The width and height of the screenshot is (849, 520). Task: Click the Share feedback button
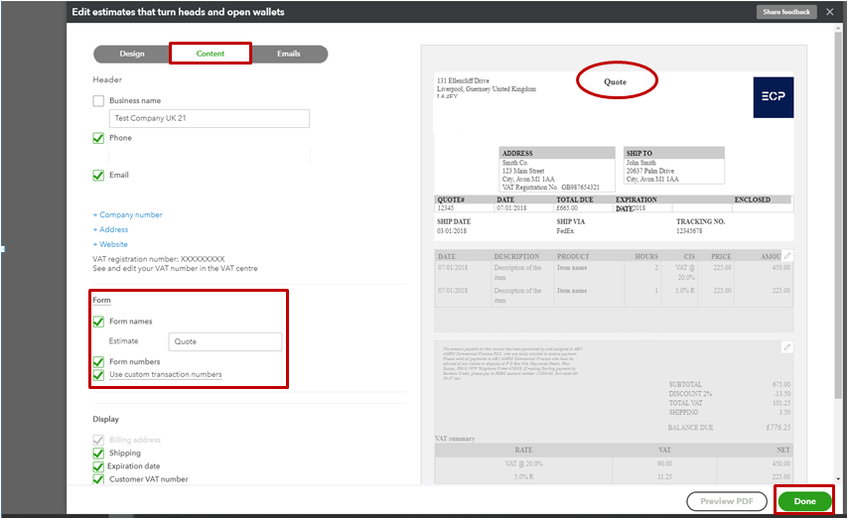pos(786,12)
